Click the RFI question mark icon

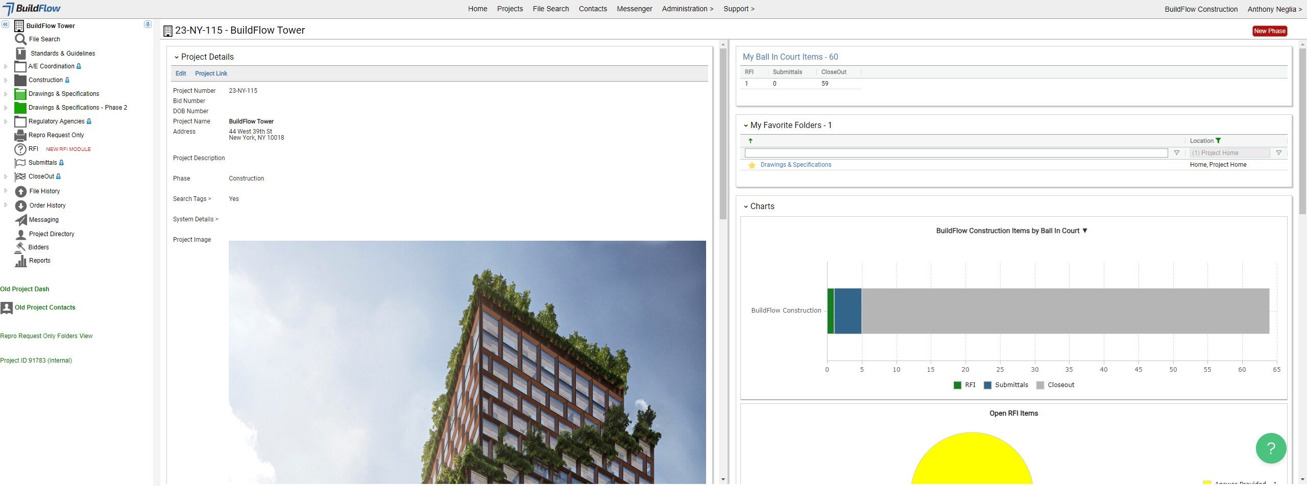20,149
